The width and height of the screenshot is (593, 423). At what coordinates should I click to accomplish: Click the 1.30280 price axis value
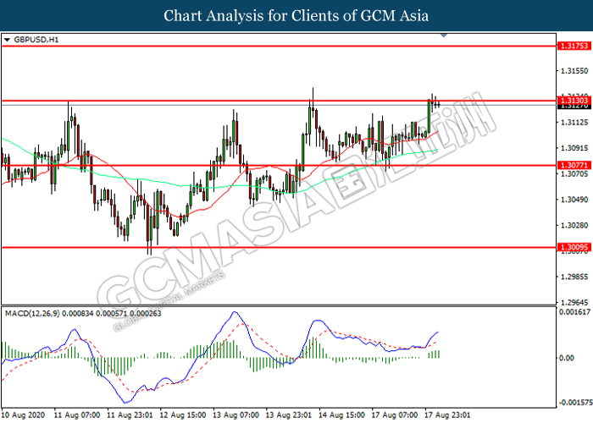click(x=574, y=226)
